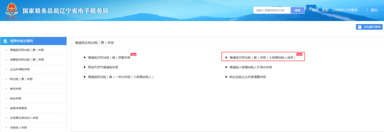Click the 搜索 search button

(x=298, y=10)
